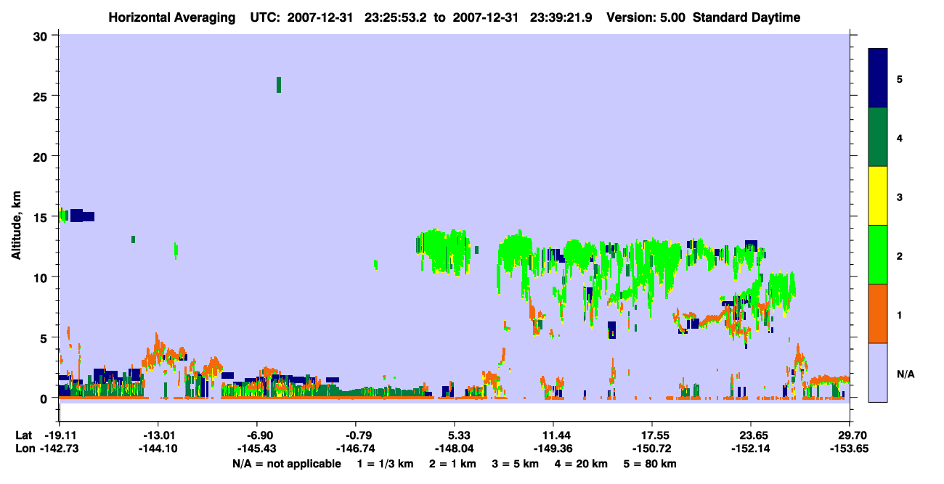Click the isolated green feature near 26 km
This screenshot has width=944, height=484.
279,85
